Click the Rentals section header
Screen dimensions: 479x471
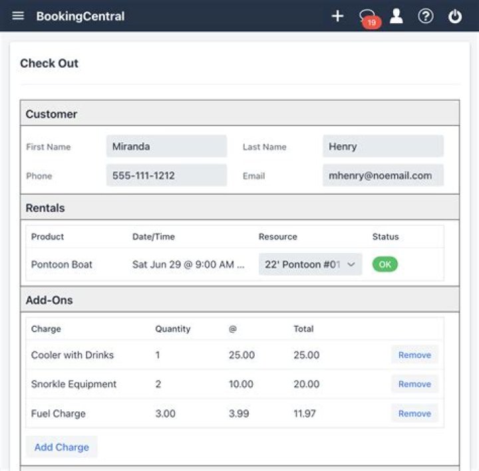(239, 208)
